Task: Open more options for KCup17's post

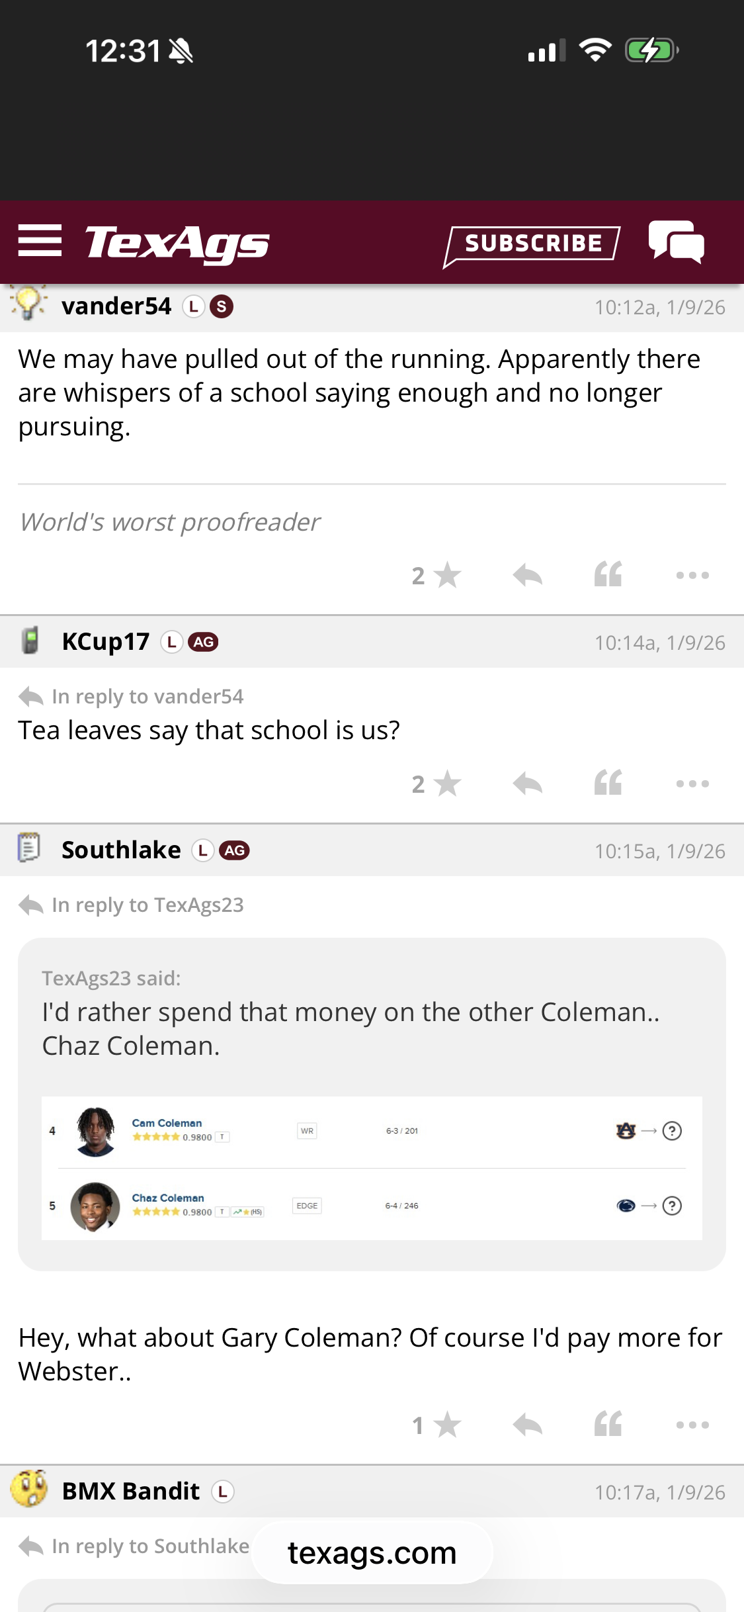Action: pos(692,784)
